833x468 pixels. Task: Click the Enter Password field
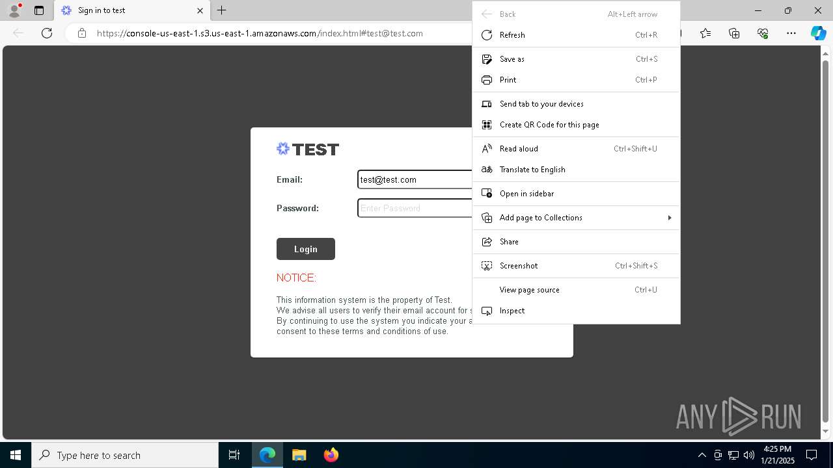415,208
